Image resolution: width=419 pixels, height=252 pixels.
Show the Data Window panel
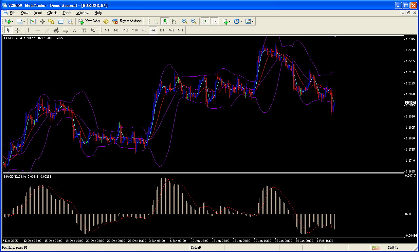point(42,21)
